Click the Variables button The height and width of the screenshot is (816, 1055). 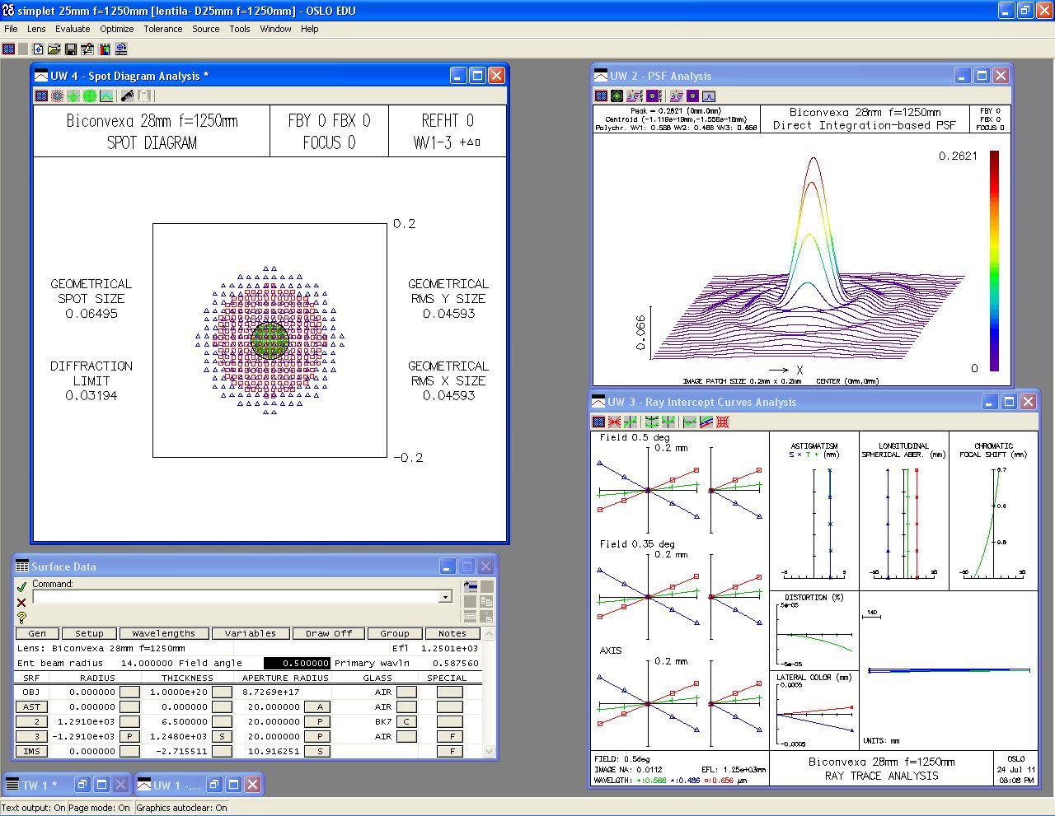click(251, 633)
